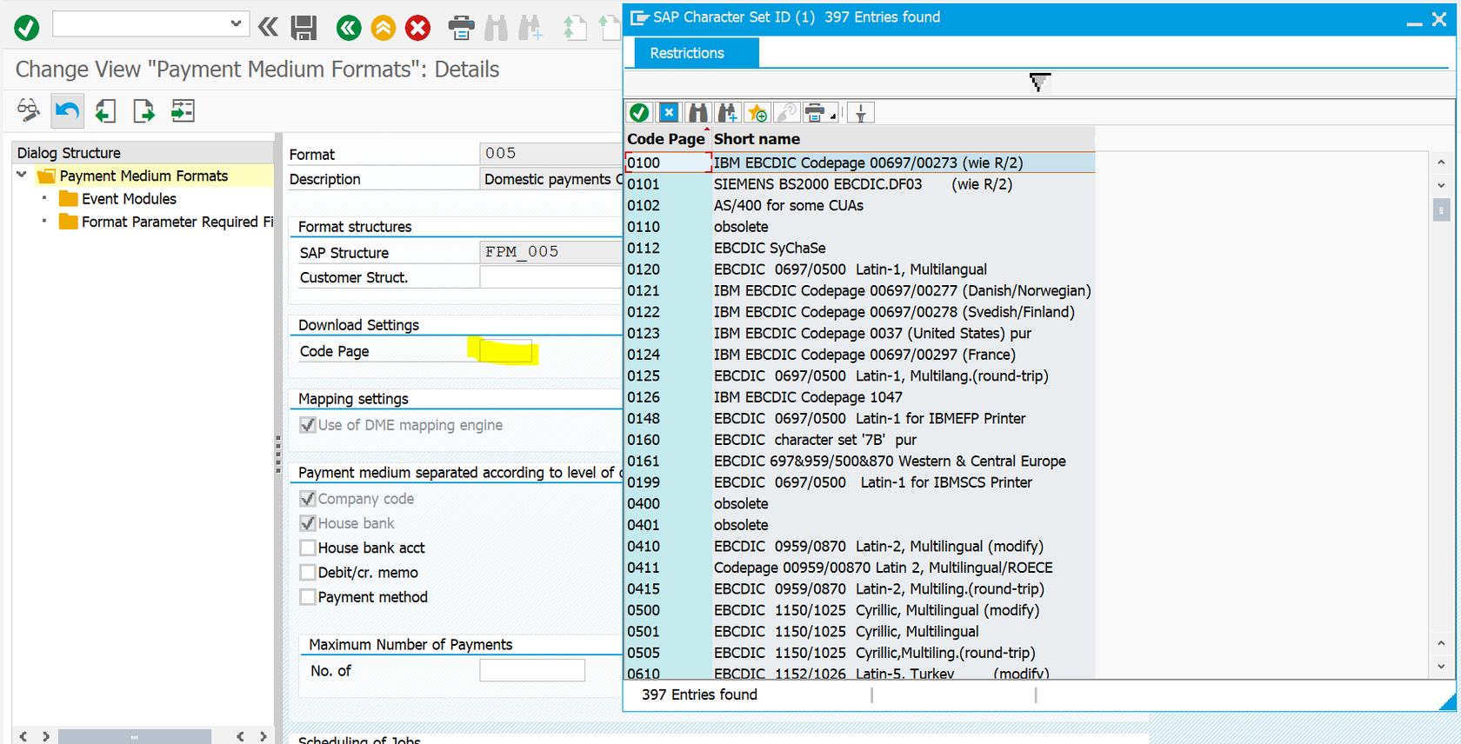
Task: Expand restrictions via the funnel arrow
Action: click(x=1039, y=83)
